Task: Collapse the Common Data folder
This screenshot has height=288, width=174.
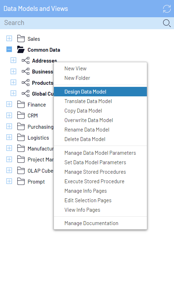Action: (9, 49)
